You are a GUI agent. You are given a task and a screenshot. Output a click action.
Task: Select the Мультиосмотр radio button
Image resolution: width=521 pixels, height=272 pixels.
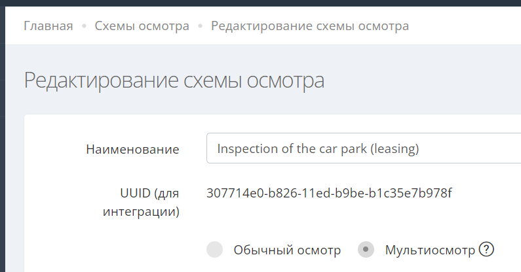point(366,250)
